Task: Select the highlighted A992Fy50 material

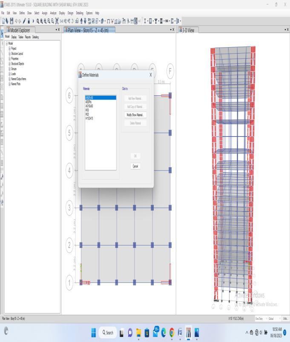Action: 100,98
